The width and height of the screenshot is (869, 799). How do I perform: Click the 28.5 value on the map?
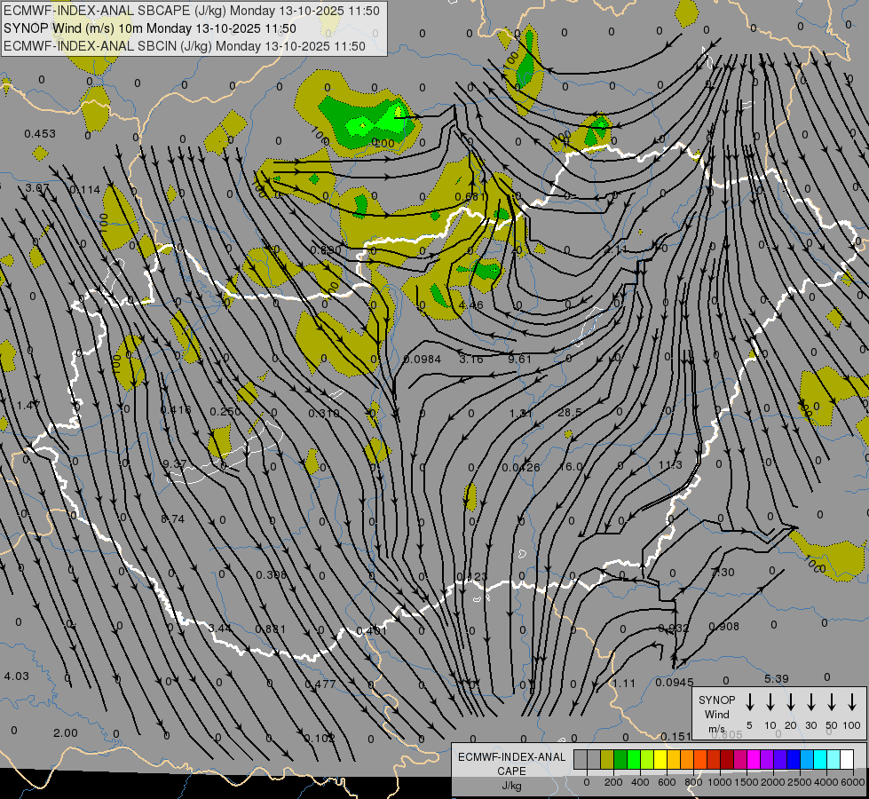click(x=570, y=413)
